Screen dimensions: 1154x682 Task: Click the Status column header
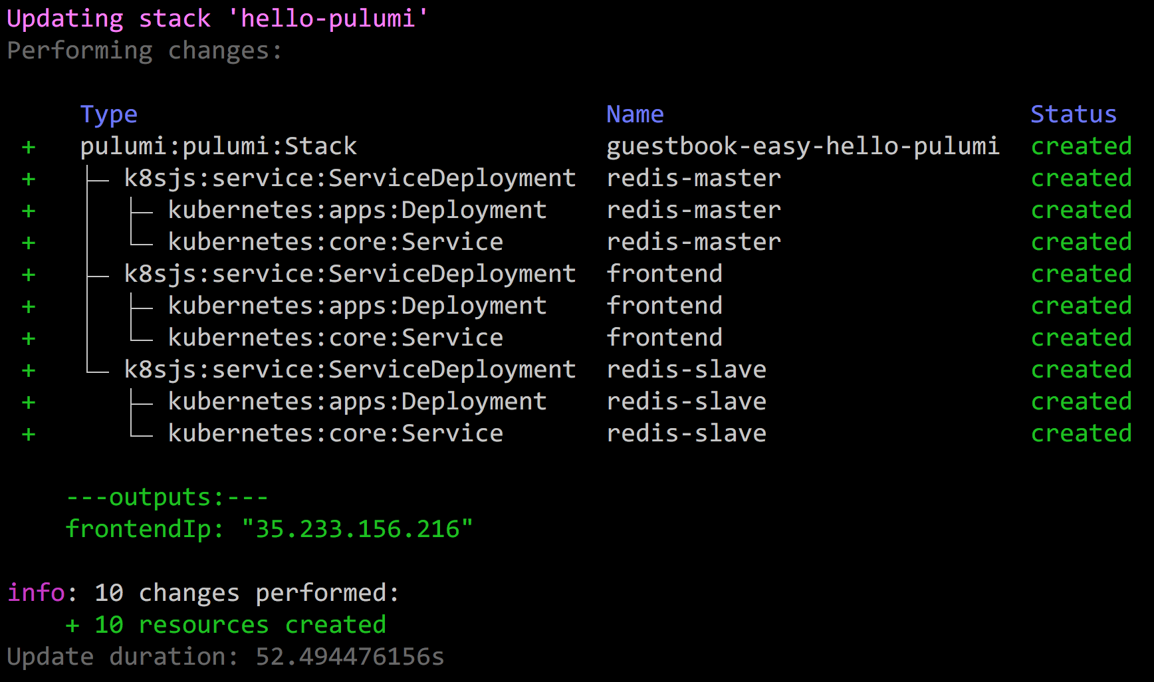(1073, 115)
